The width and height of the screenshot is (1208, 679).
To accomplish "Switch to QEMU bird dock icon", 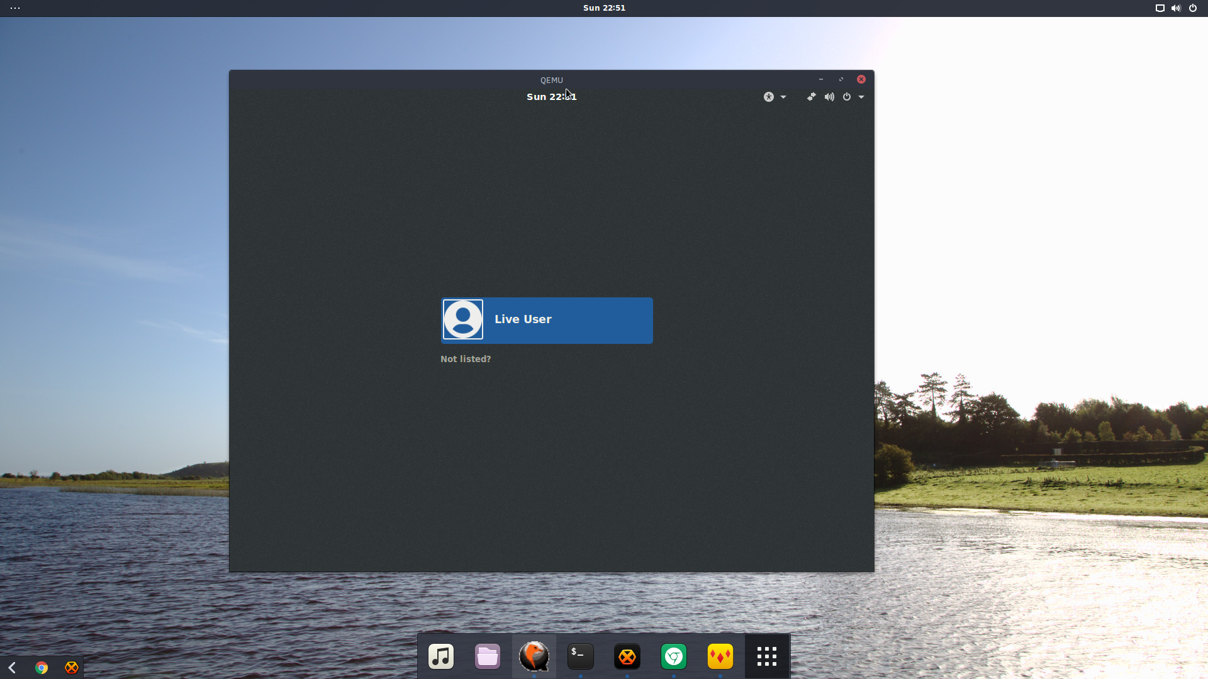I will click(x=534, y=656).
